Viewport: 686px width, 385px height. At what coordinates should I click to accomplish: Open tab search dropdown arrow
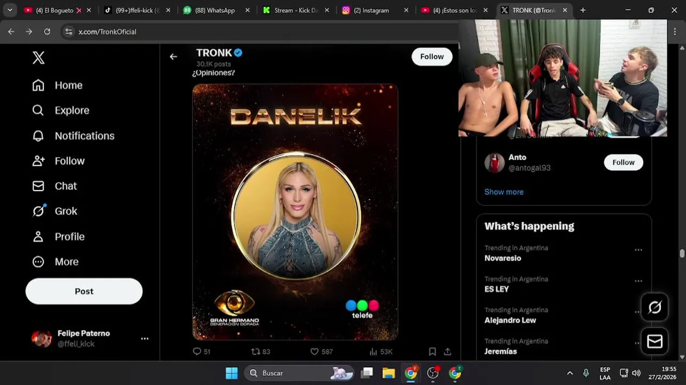coord(10,10)
